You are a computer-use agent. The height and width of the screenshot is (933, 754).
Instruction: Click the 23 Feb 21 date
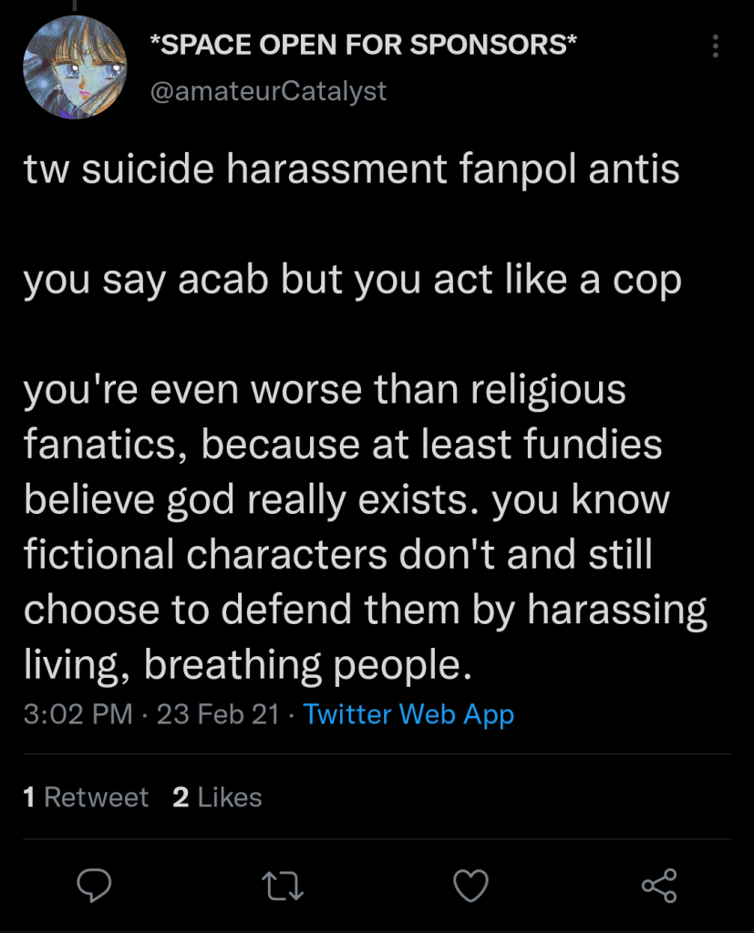218,713
